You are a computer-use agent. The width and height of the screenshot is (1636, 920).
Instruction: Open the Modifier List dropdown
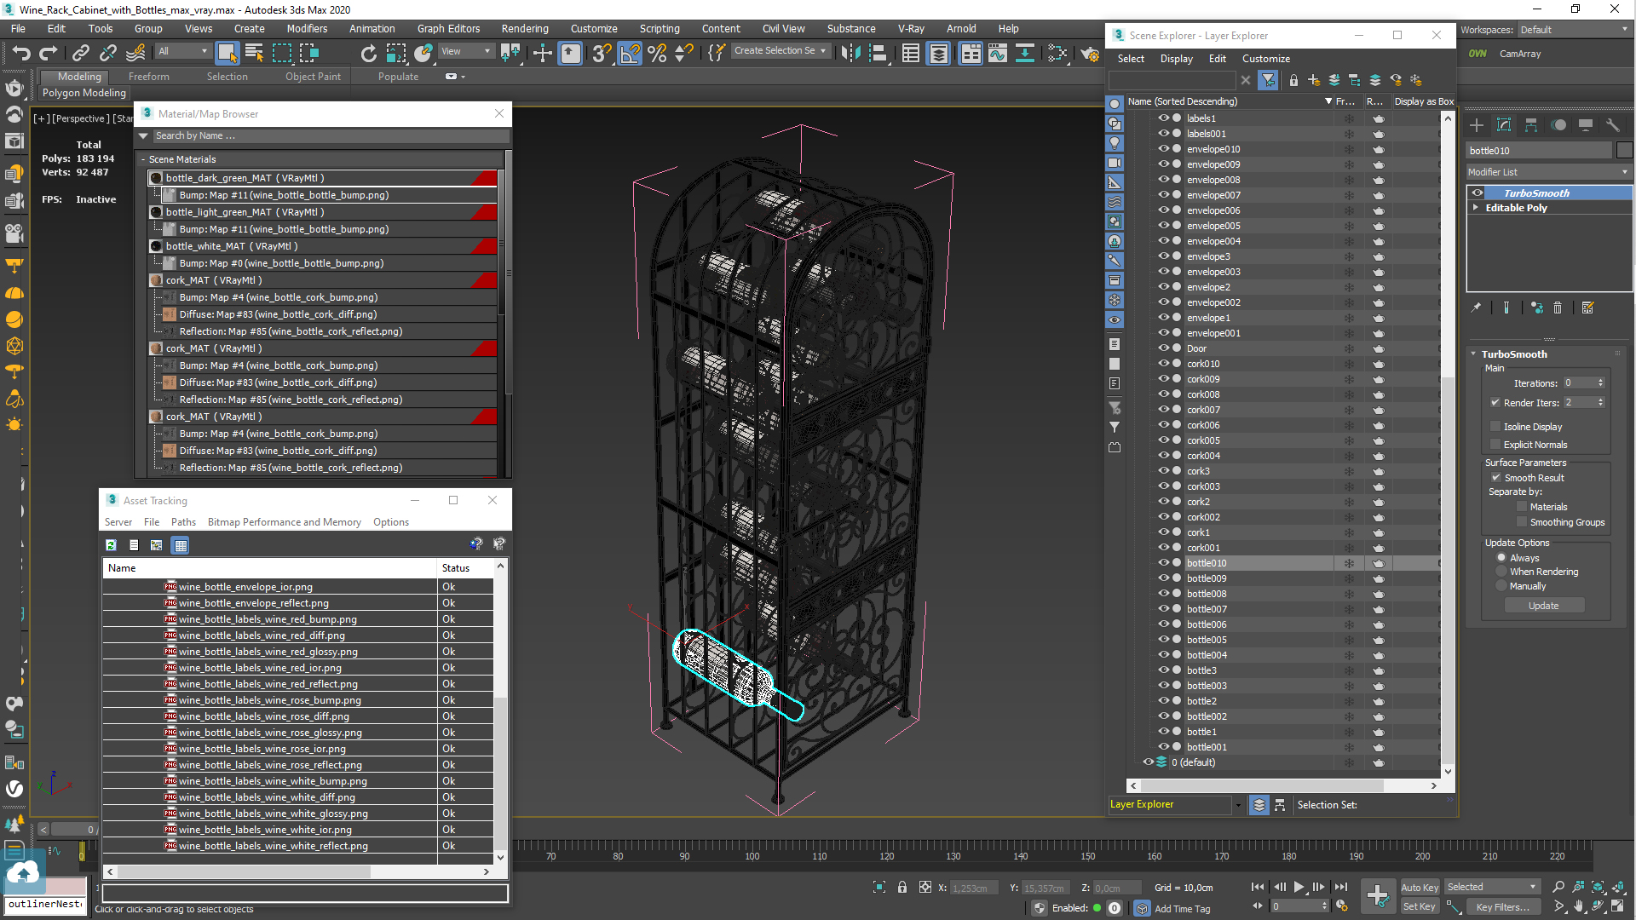click(1548, 172)
